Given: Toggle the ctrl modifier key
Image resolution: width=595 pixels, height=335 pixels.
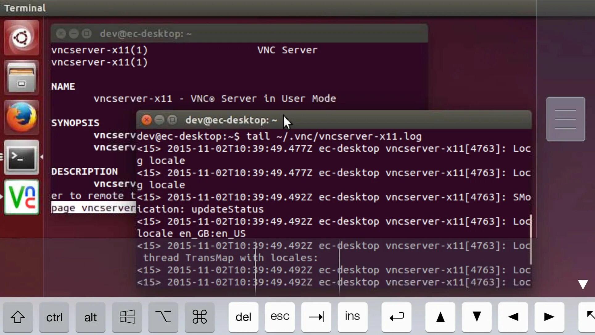Looking at the screenshot, I should (54, 317).
